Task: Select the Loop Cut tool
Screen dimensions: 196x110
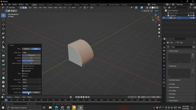Action: tap(3, 69)
